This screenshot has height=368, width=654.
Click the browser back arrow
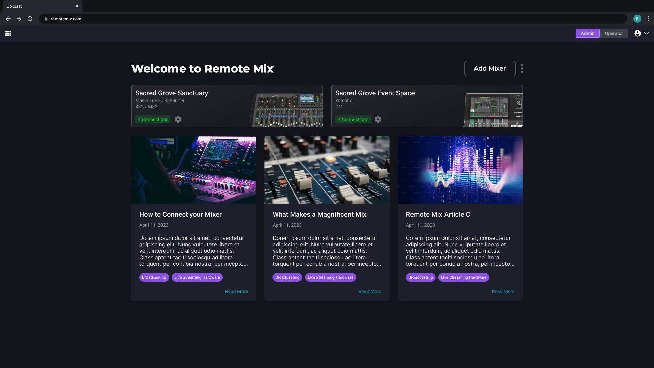pyautogui.click(x=8, y=19)
